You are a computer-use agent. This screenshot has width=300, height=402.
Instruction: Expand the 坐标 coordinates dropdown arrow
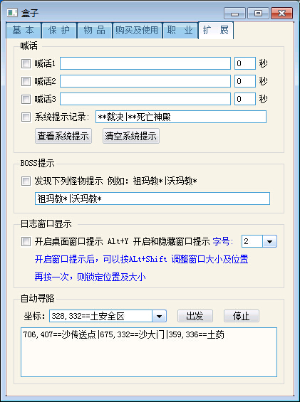159,316
